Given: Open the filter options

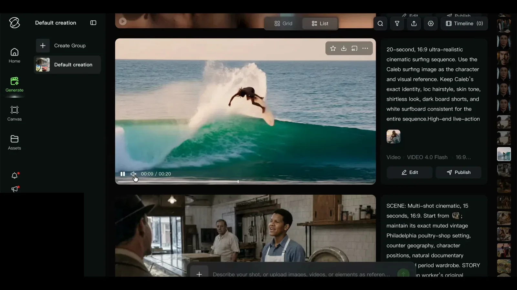Looking at the screenshot, I should point(397,24).
